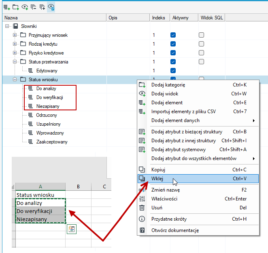Click the Otwórz dokumentację help icon
Screen dimensions: 268x253
point(142,230)
